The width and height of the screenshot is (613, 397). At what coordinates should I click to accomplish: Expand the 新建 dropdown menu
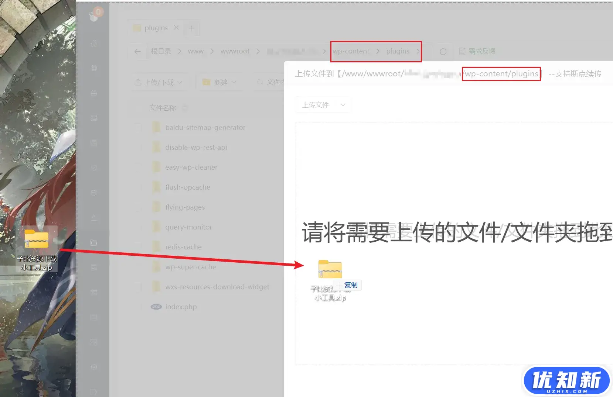(x=219, y=82)
